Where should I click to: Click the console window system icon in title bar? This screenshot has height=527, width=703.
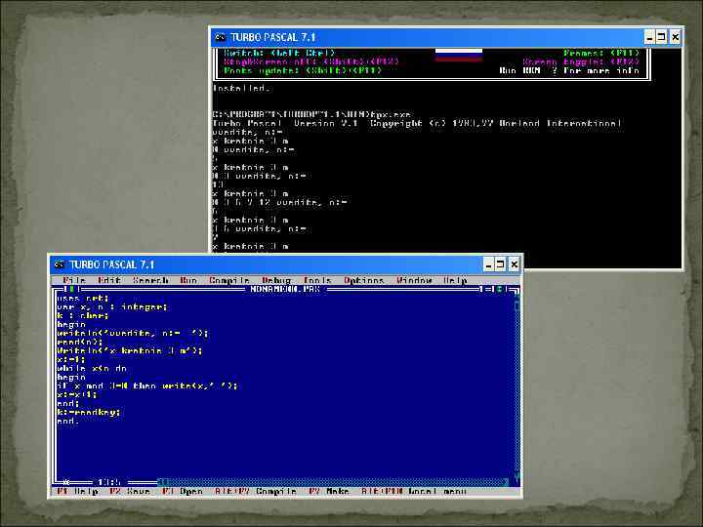tap(220, 37)
